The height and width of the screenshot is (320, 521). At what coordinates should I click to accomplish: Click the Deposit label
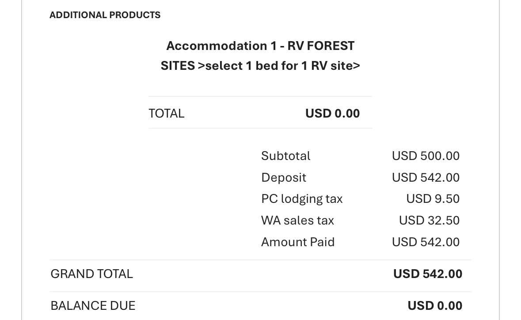(x=283, y=178)
